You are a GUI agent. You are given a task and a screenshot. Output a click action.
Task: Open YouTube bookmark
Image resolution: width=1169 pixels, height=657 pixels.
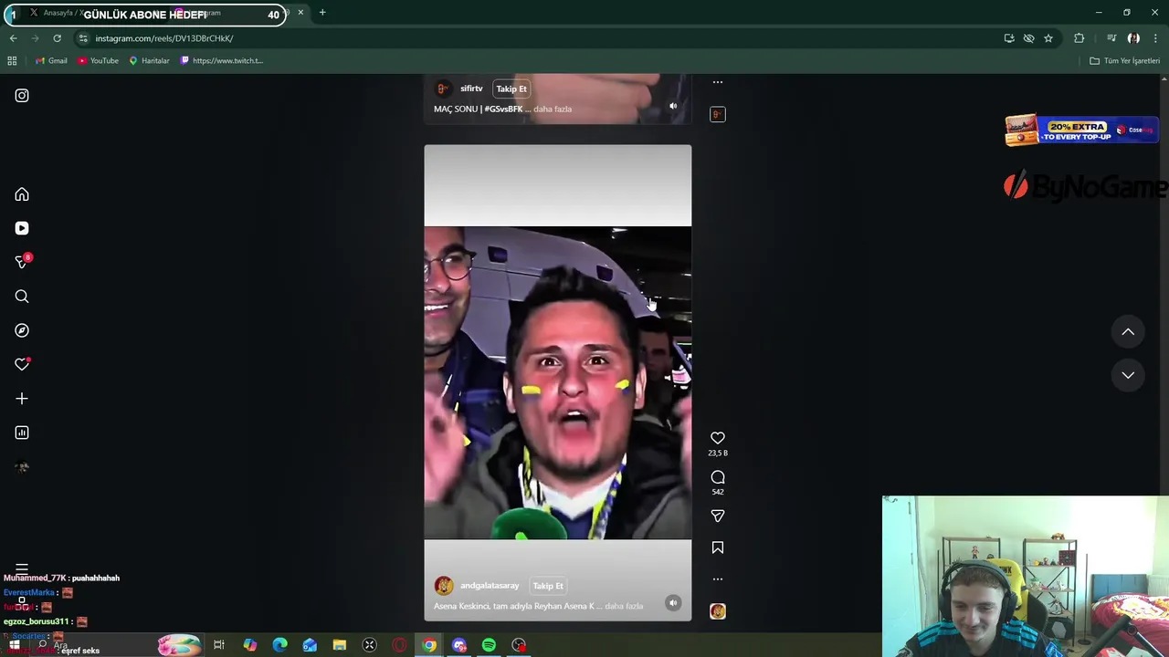(x=98, y=60)
